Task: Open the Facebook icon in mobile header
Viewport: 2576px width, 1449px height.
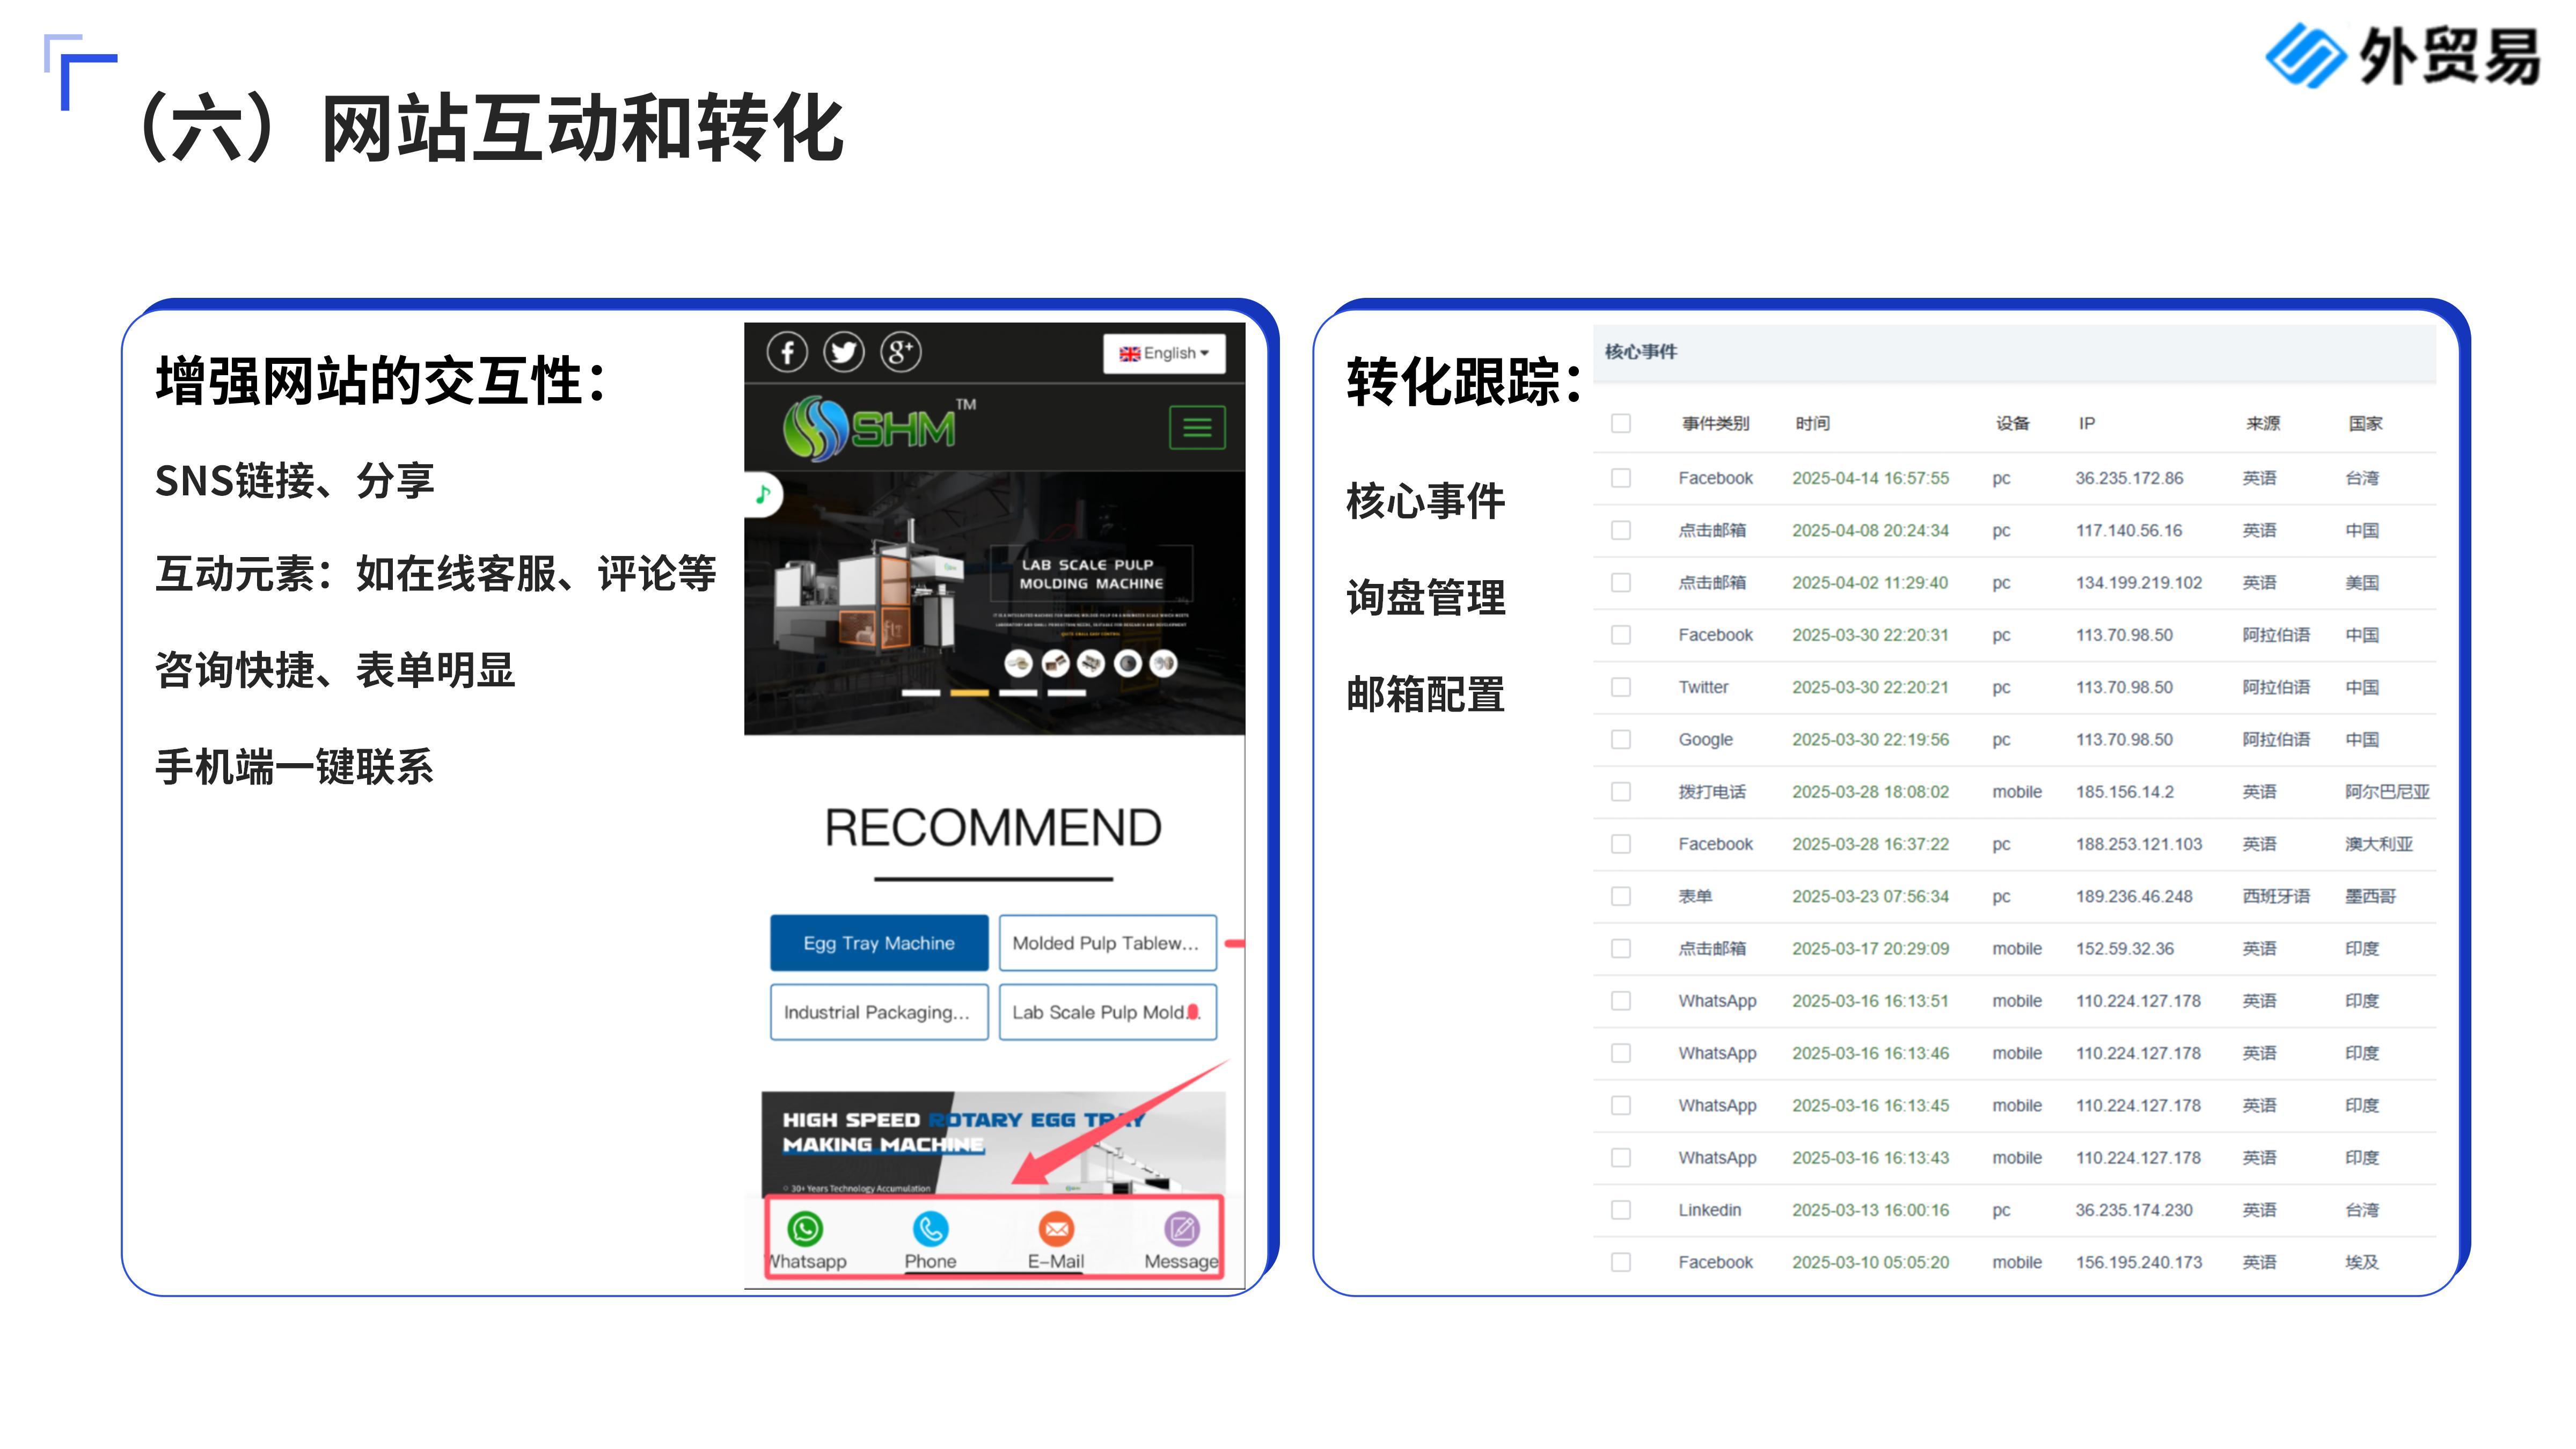Action: [787, 352]
